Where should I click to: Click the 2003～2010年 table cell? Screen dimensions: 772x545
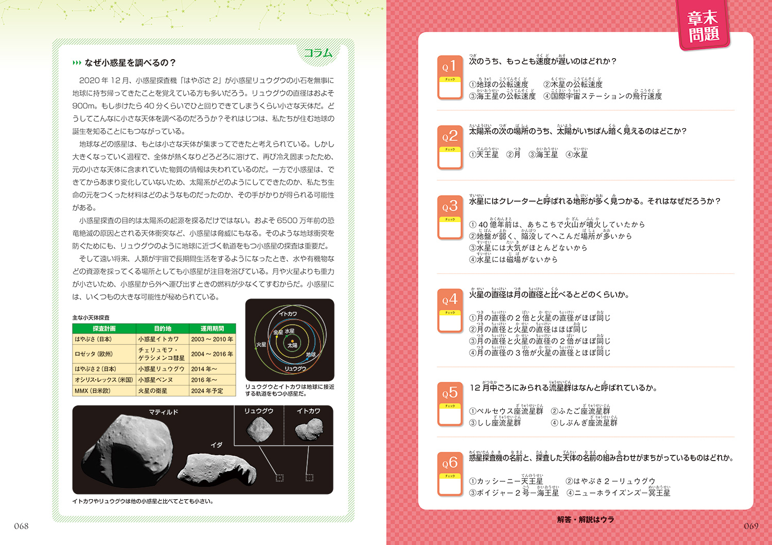tap(212, 339)
